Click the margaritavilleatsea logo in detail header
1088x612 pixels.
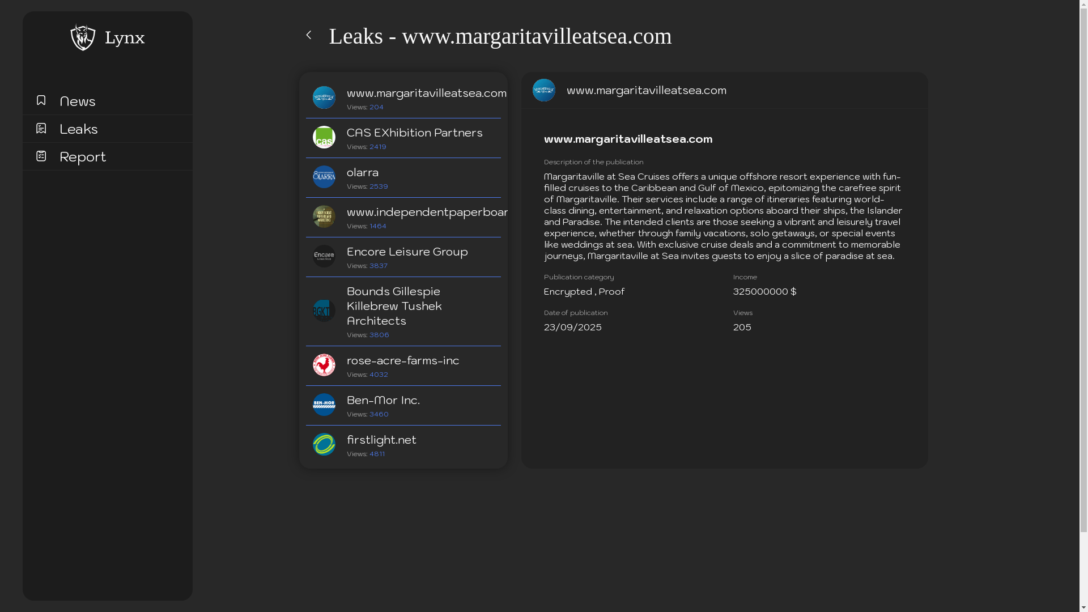click(x=544, y=90)
